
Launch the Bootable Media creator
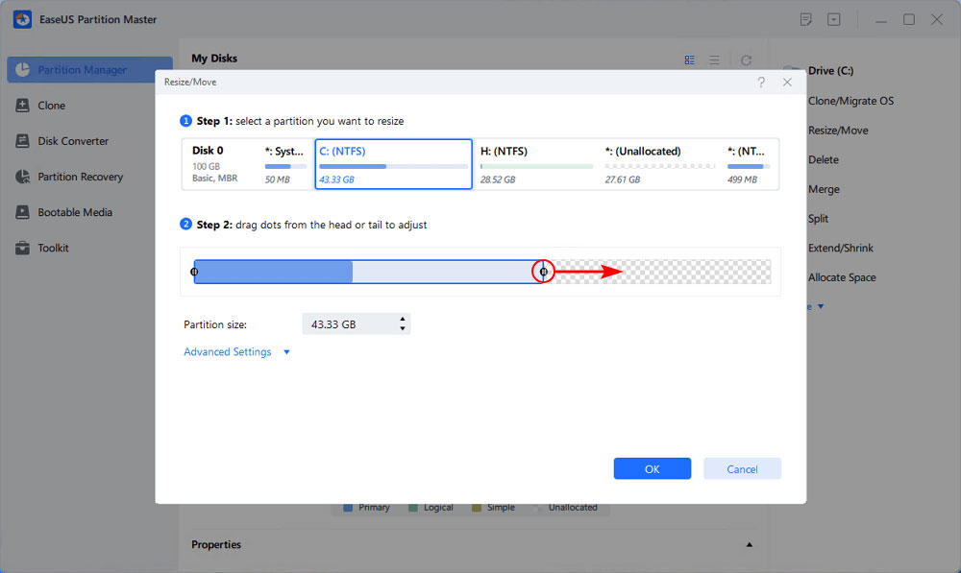pos(76,212)
